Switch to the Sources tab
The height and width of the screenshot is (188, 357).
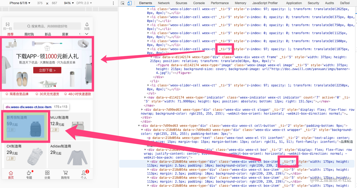[181, 3]
